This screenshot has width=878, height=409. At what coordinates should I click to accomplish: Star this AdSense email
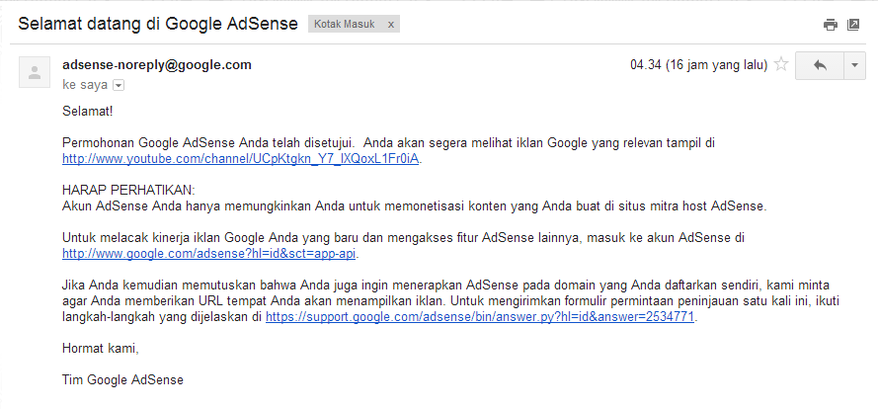(780, 64)
